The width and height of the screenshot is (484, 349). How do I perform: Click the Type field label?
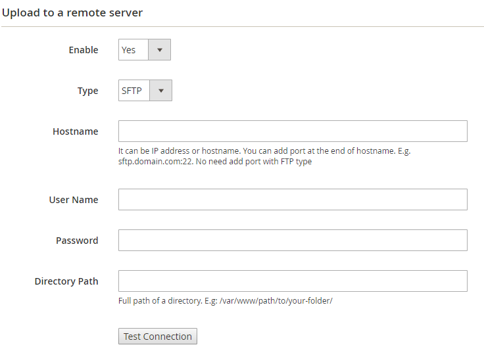[x=87, y=91]
